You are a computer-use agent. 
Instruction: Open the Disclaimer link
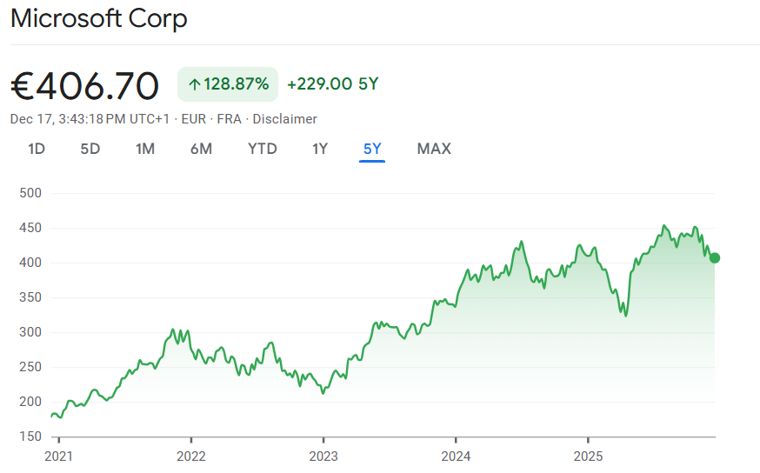(x=284, y=119)
